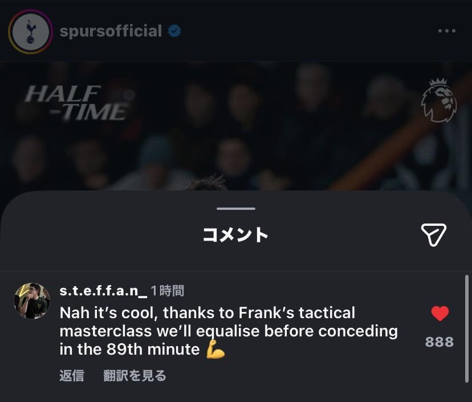Open the three-dot more options menu
The width and height of the screenshot is (472, 402).
(x=446, y=31)
